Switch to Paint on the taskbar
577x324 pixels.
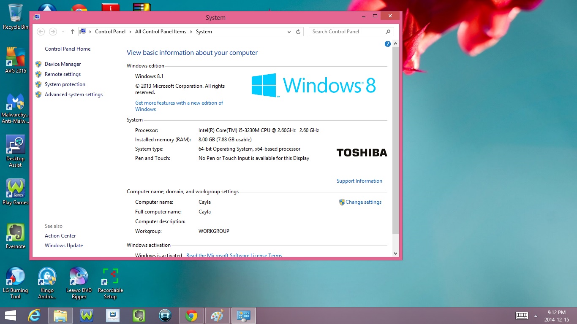pos(218,316)
